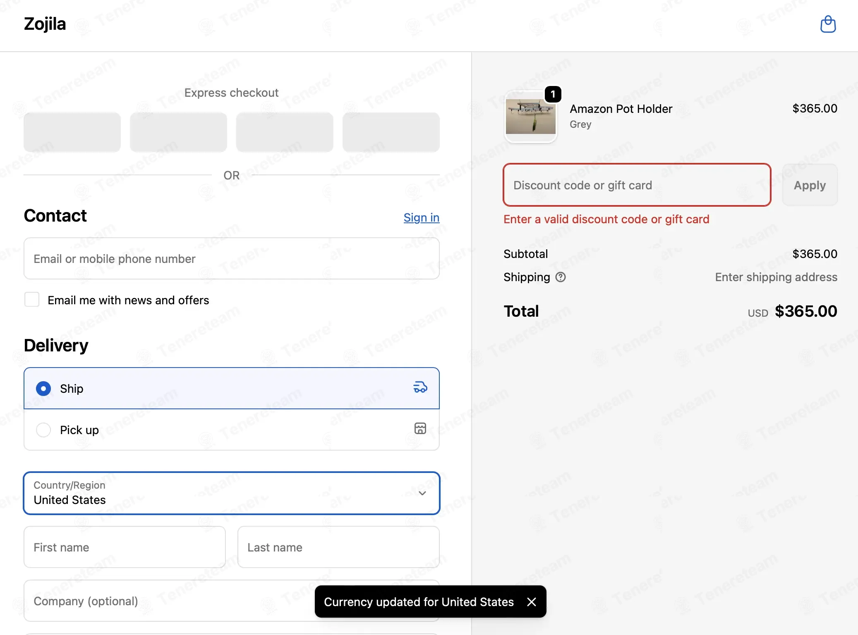Click the Grey variant text
Viewport: 858px width, 635px height.
click(x=580, y=124)
